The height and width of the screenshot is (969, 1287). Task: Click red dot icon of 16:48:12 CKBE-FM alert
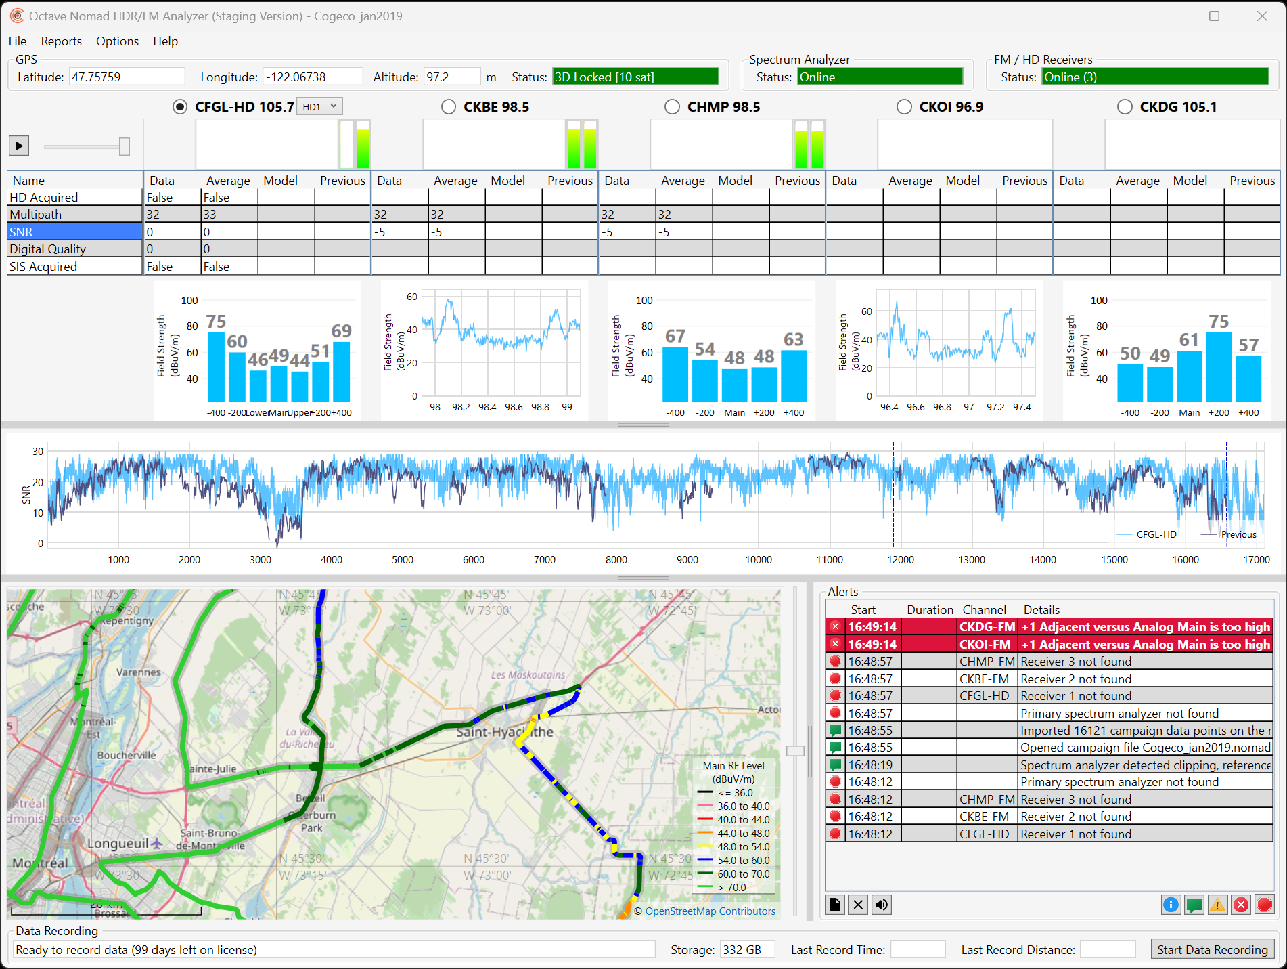(835, 816)
